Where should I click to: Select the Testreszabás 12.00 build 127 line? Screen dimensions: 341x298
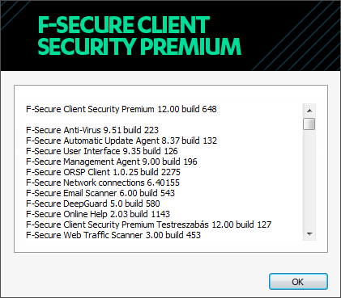click(x=148, y=225)
